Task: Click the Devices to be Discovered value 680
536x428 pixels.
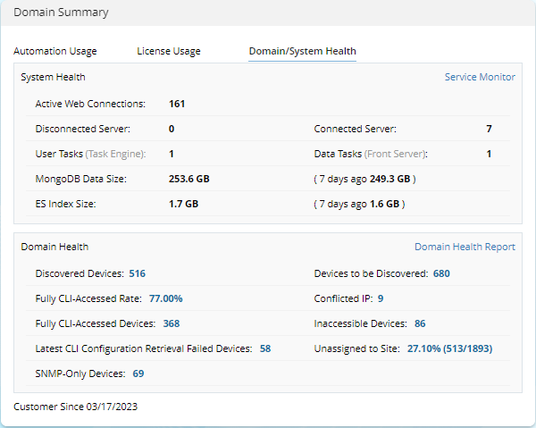Action: 441,273
